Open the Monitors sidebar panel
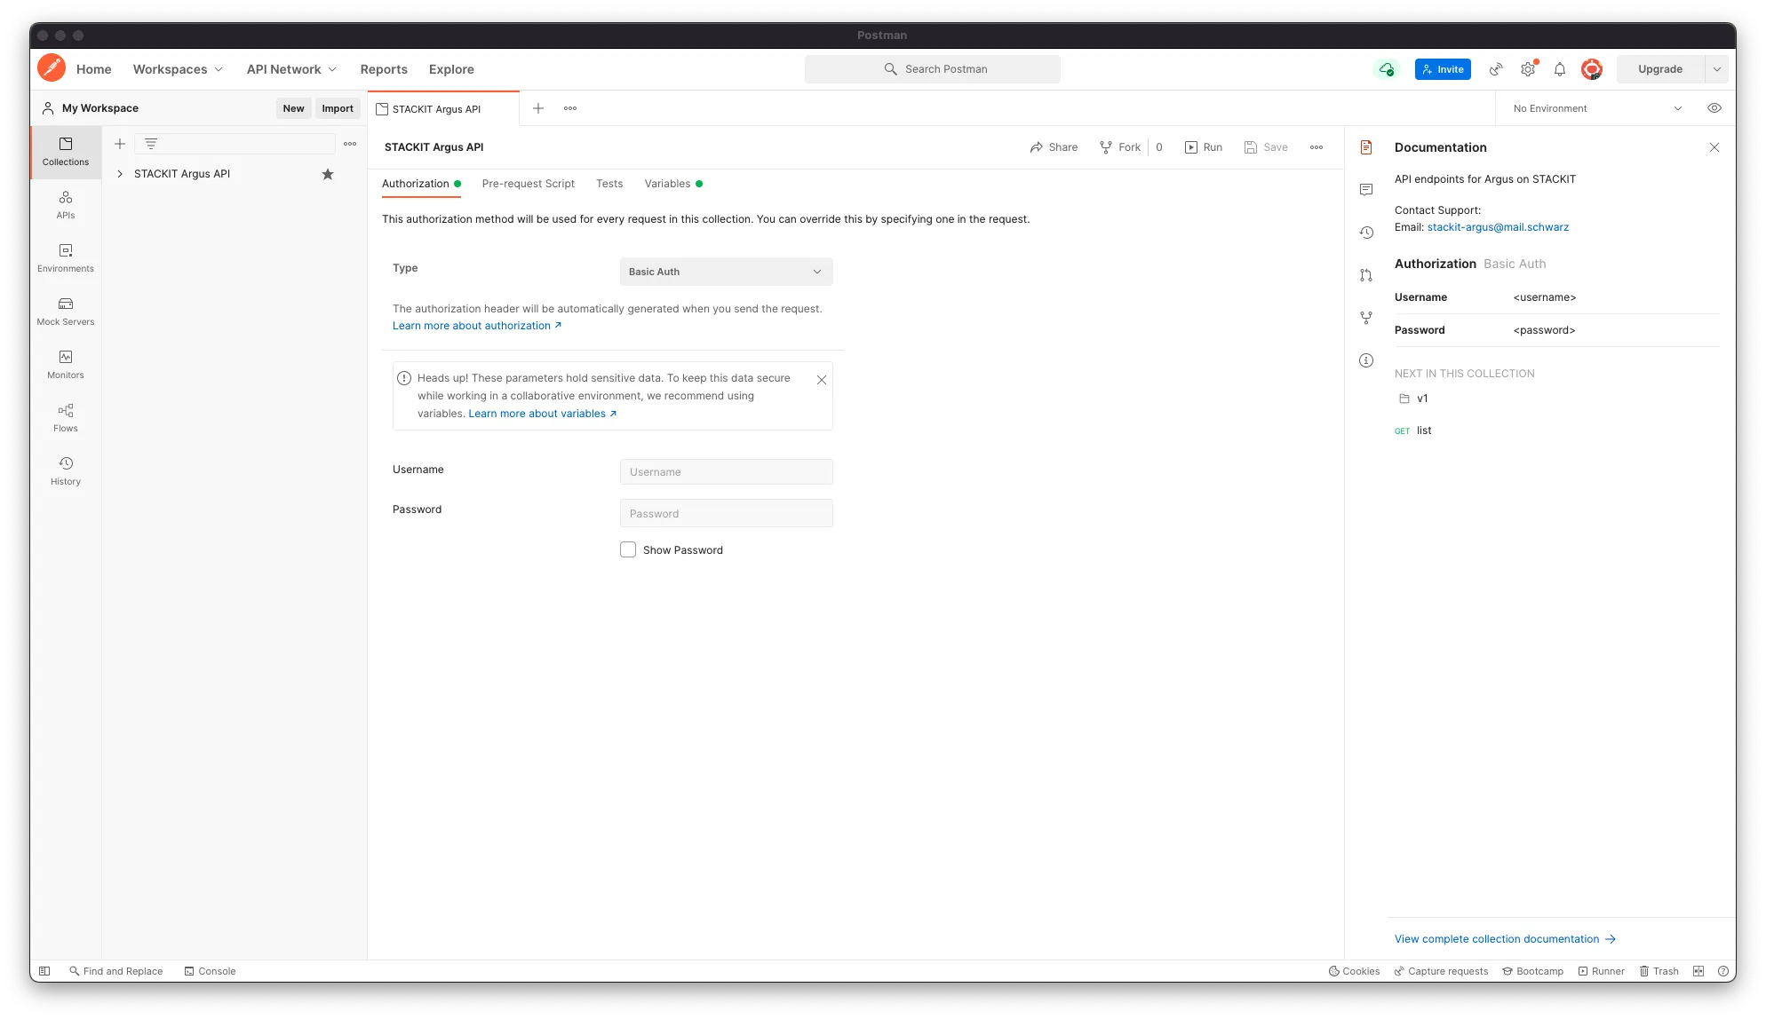 coord(66,364)
